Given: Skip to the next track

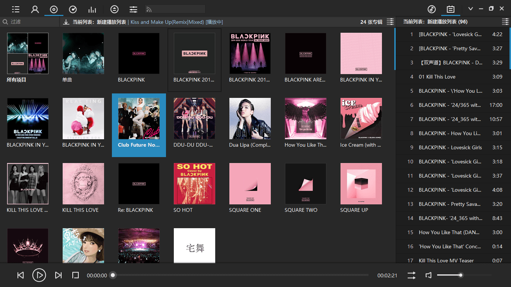Looking at the screenshot, I should 58,275.
